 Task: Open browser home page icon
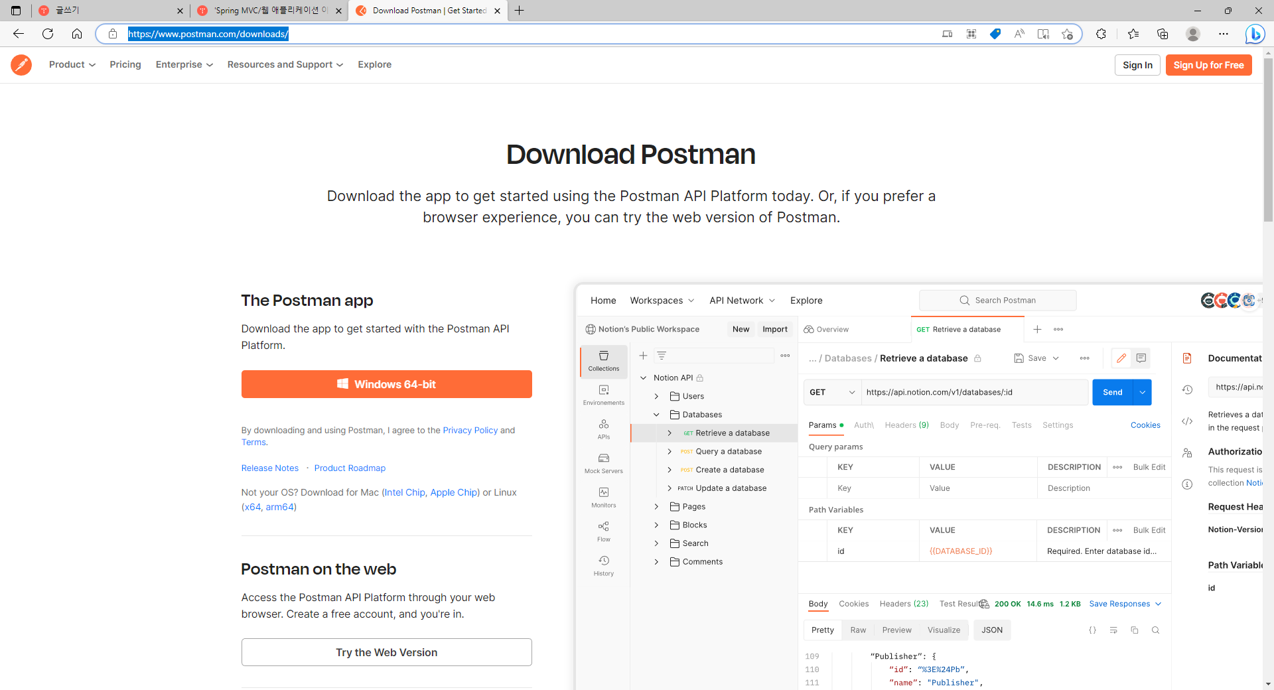point(77,34)
